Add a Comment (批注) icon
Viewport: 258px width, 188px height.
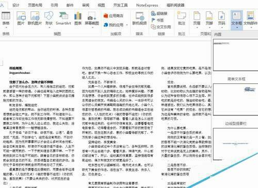pyautogui.click(x=182, y=18)
